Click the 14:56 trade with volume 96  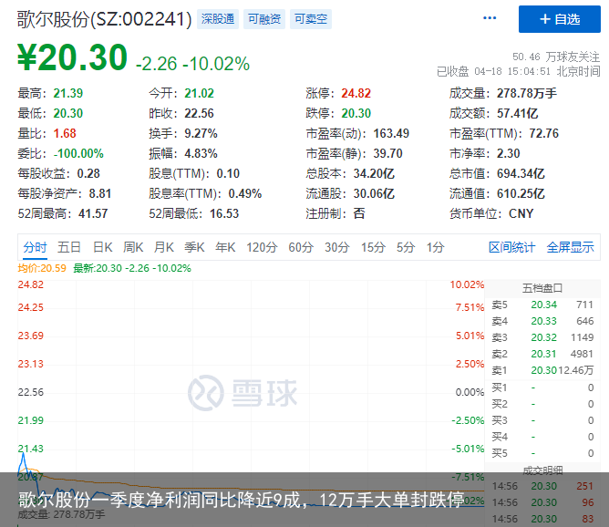click(x=542, y=502)
